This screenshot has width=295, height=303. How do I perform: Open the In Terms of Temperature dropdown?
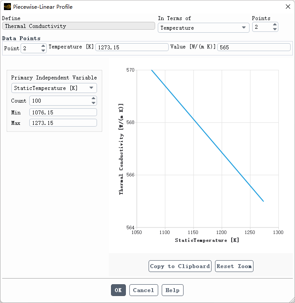pyautogui.click(x=203, y=28)
